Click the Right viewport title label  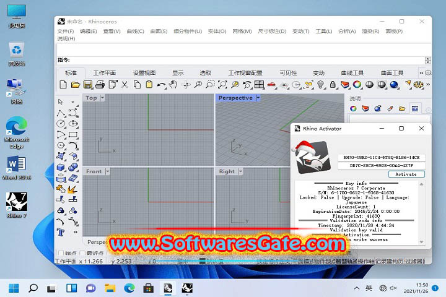(x=227, y=171)
